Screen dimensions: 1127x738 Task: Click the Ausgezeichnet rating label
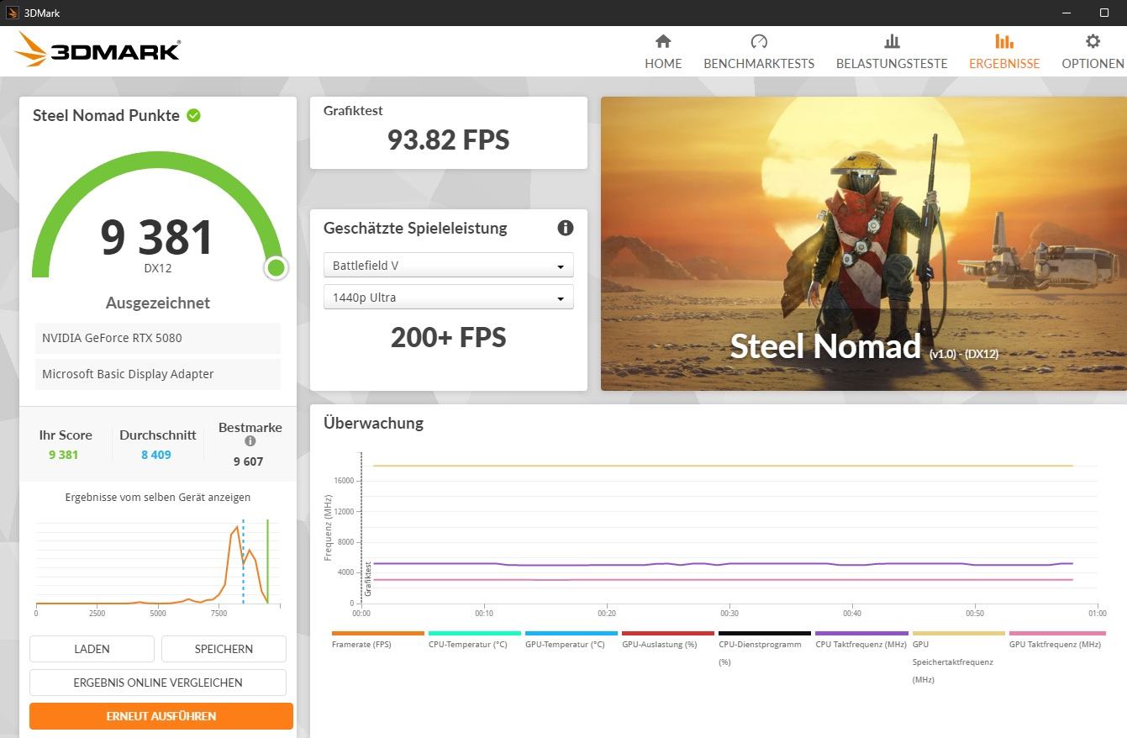point(158,303)
